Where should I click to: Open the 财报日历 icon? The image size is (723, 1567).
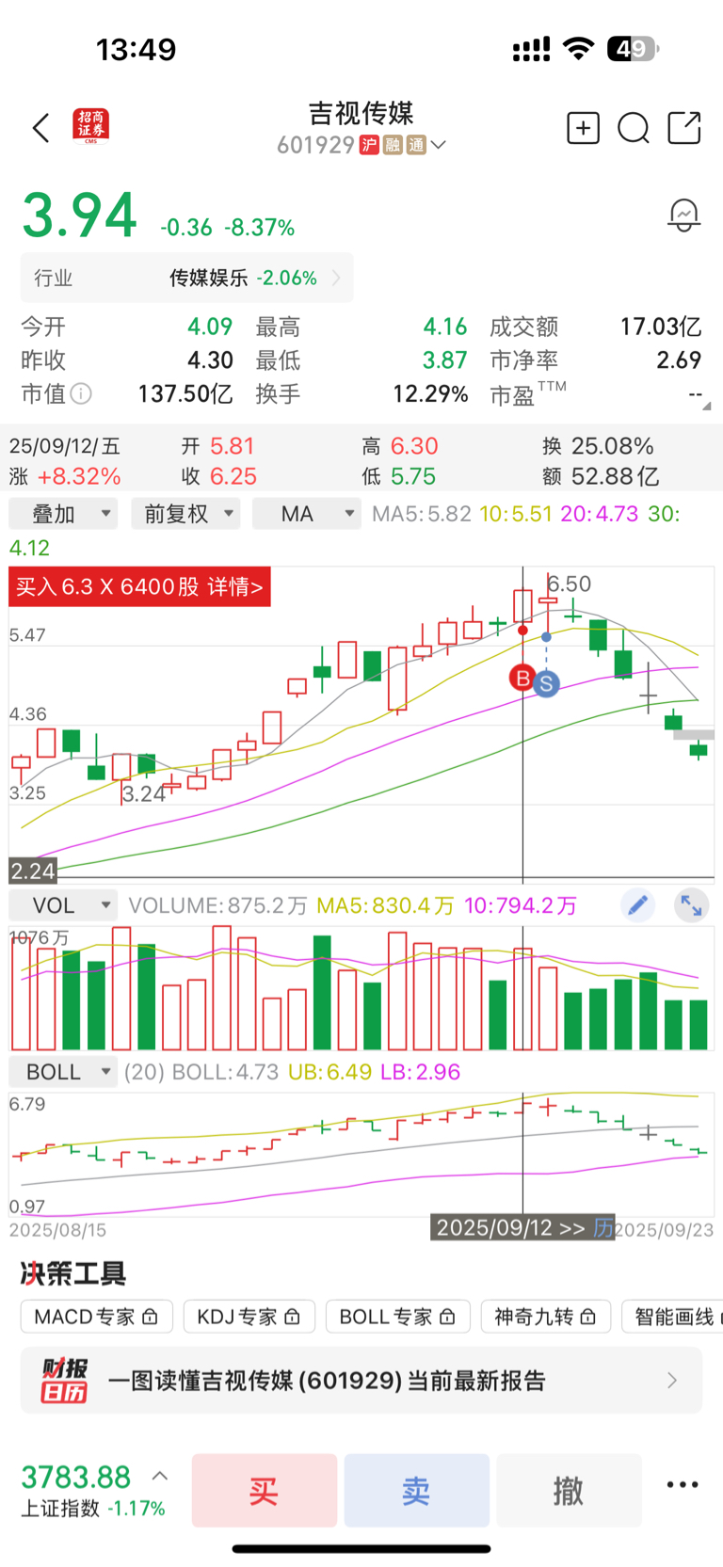pos(65,1380)
